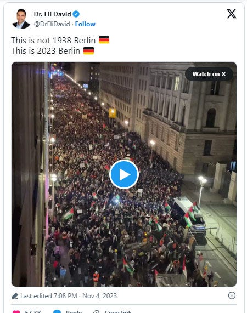Click the copy link chain icon

[x=97, y=311]
